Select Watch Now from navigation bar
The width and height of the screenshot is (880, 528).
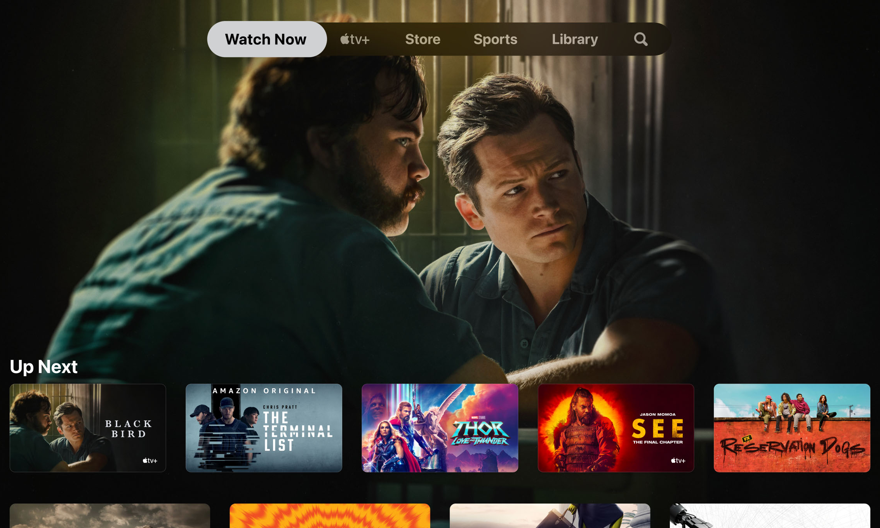(x=264, y=38)
